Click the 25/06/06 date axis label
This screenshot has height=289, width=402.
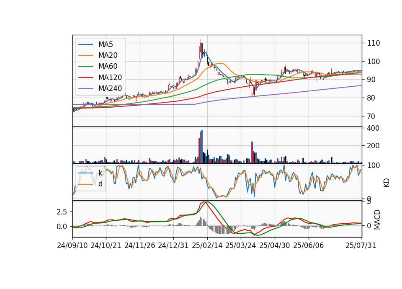pyautogui.click(x=309, y=245)
